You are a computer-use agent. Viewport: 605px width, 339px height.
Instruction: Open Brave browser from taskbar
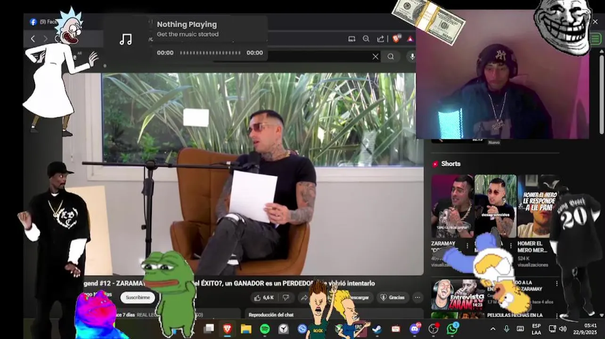click(227, 329)
